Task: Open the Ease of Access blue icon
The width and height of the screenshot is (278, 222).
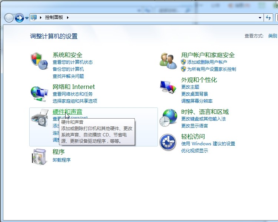Action: click(x=168, y=142)
